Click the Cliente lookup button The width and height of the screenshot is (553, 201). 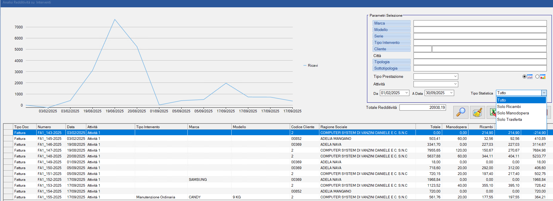(391, 49)
